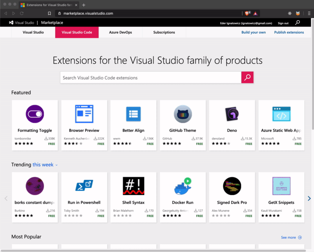This screenshot has width=314, height=252.
Task: Open the header search magnifier icon
Action: (x=298, y=23)
